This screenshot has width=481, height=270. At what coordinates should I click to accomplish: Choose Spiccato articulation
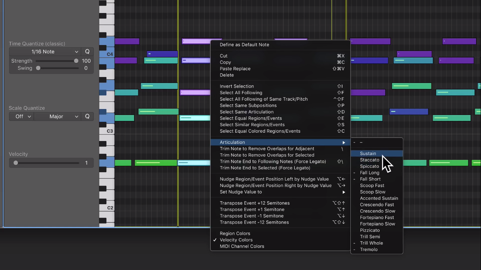tap(377, 166)
